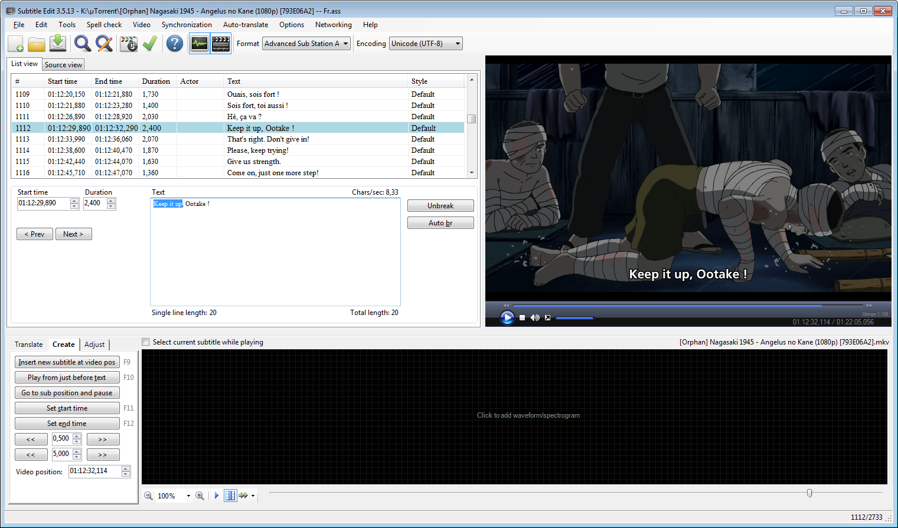Image resolution: width=898 pixels, height=528 pixels.
Task: Switch to the Adjust tab
Action: coord(94,345)
